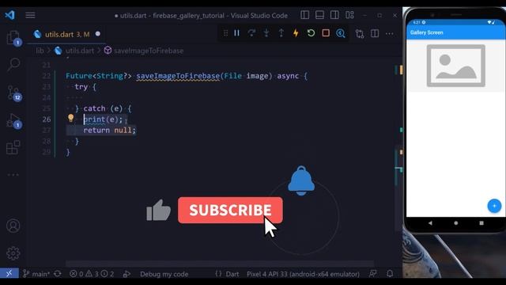Open the Extensions view
The height and width of the screenshot is (285, 506).
click(x=13, y=148)
